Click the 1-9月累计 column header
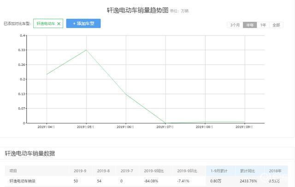 click(x=219, y=171)
